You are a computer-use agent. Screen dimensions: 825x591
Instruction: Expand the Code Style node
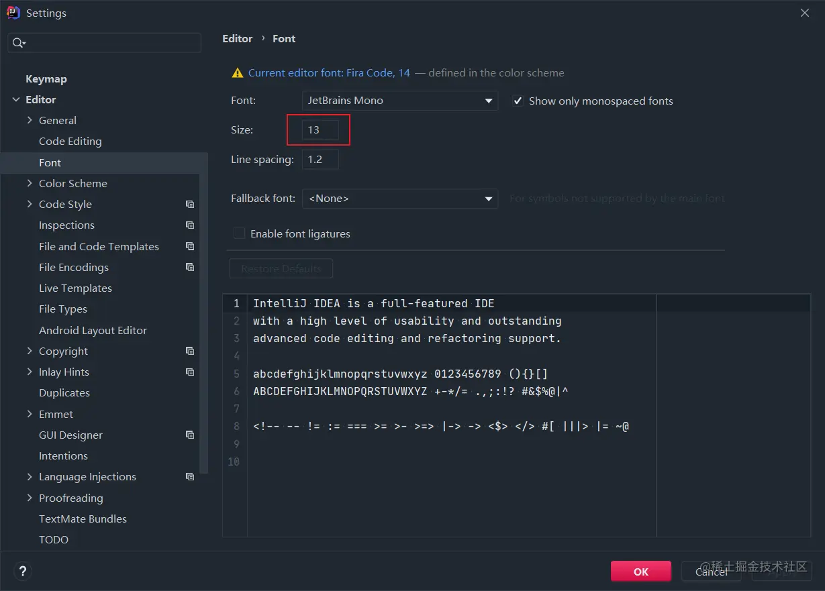(30, 204)
